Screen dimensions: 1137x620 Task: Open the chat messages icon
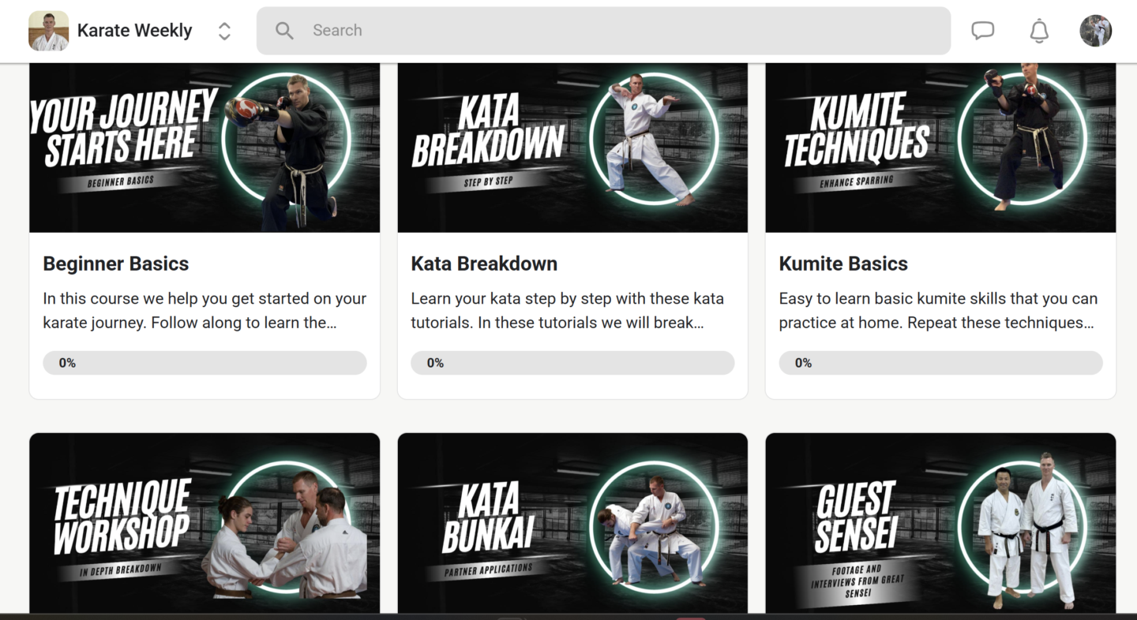(x=982, y=31)
